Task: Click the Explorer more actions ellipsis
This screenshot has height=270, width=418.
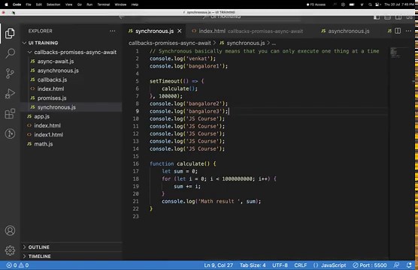Action: (113, 31)
